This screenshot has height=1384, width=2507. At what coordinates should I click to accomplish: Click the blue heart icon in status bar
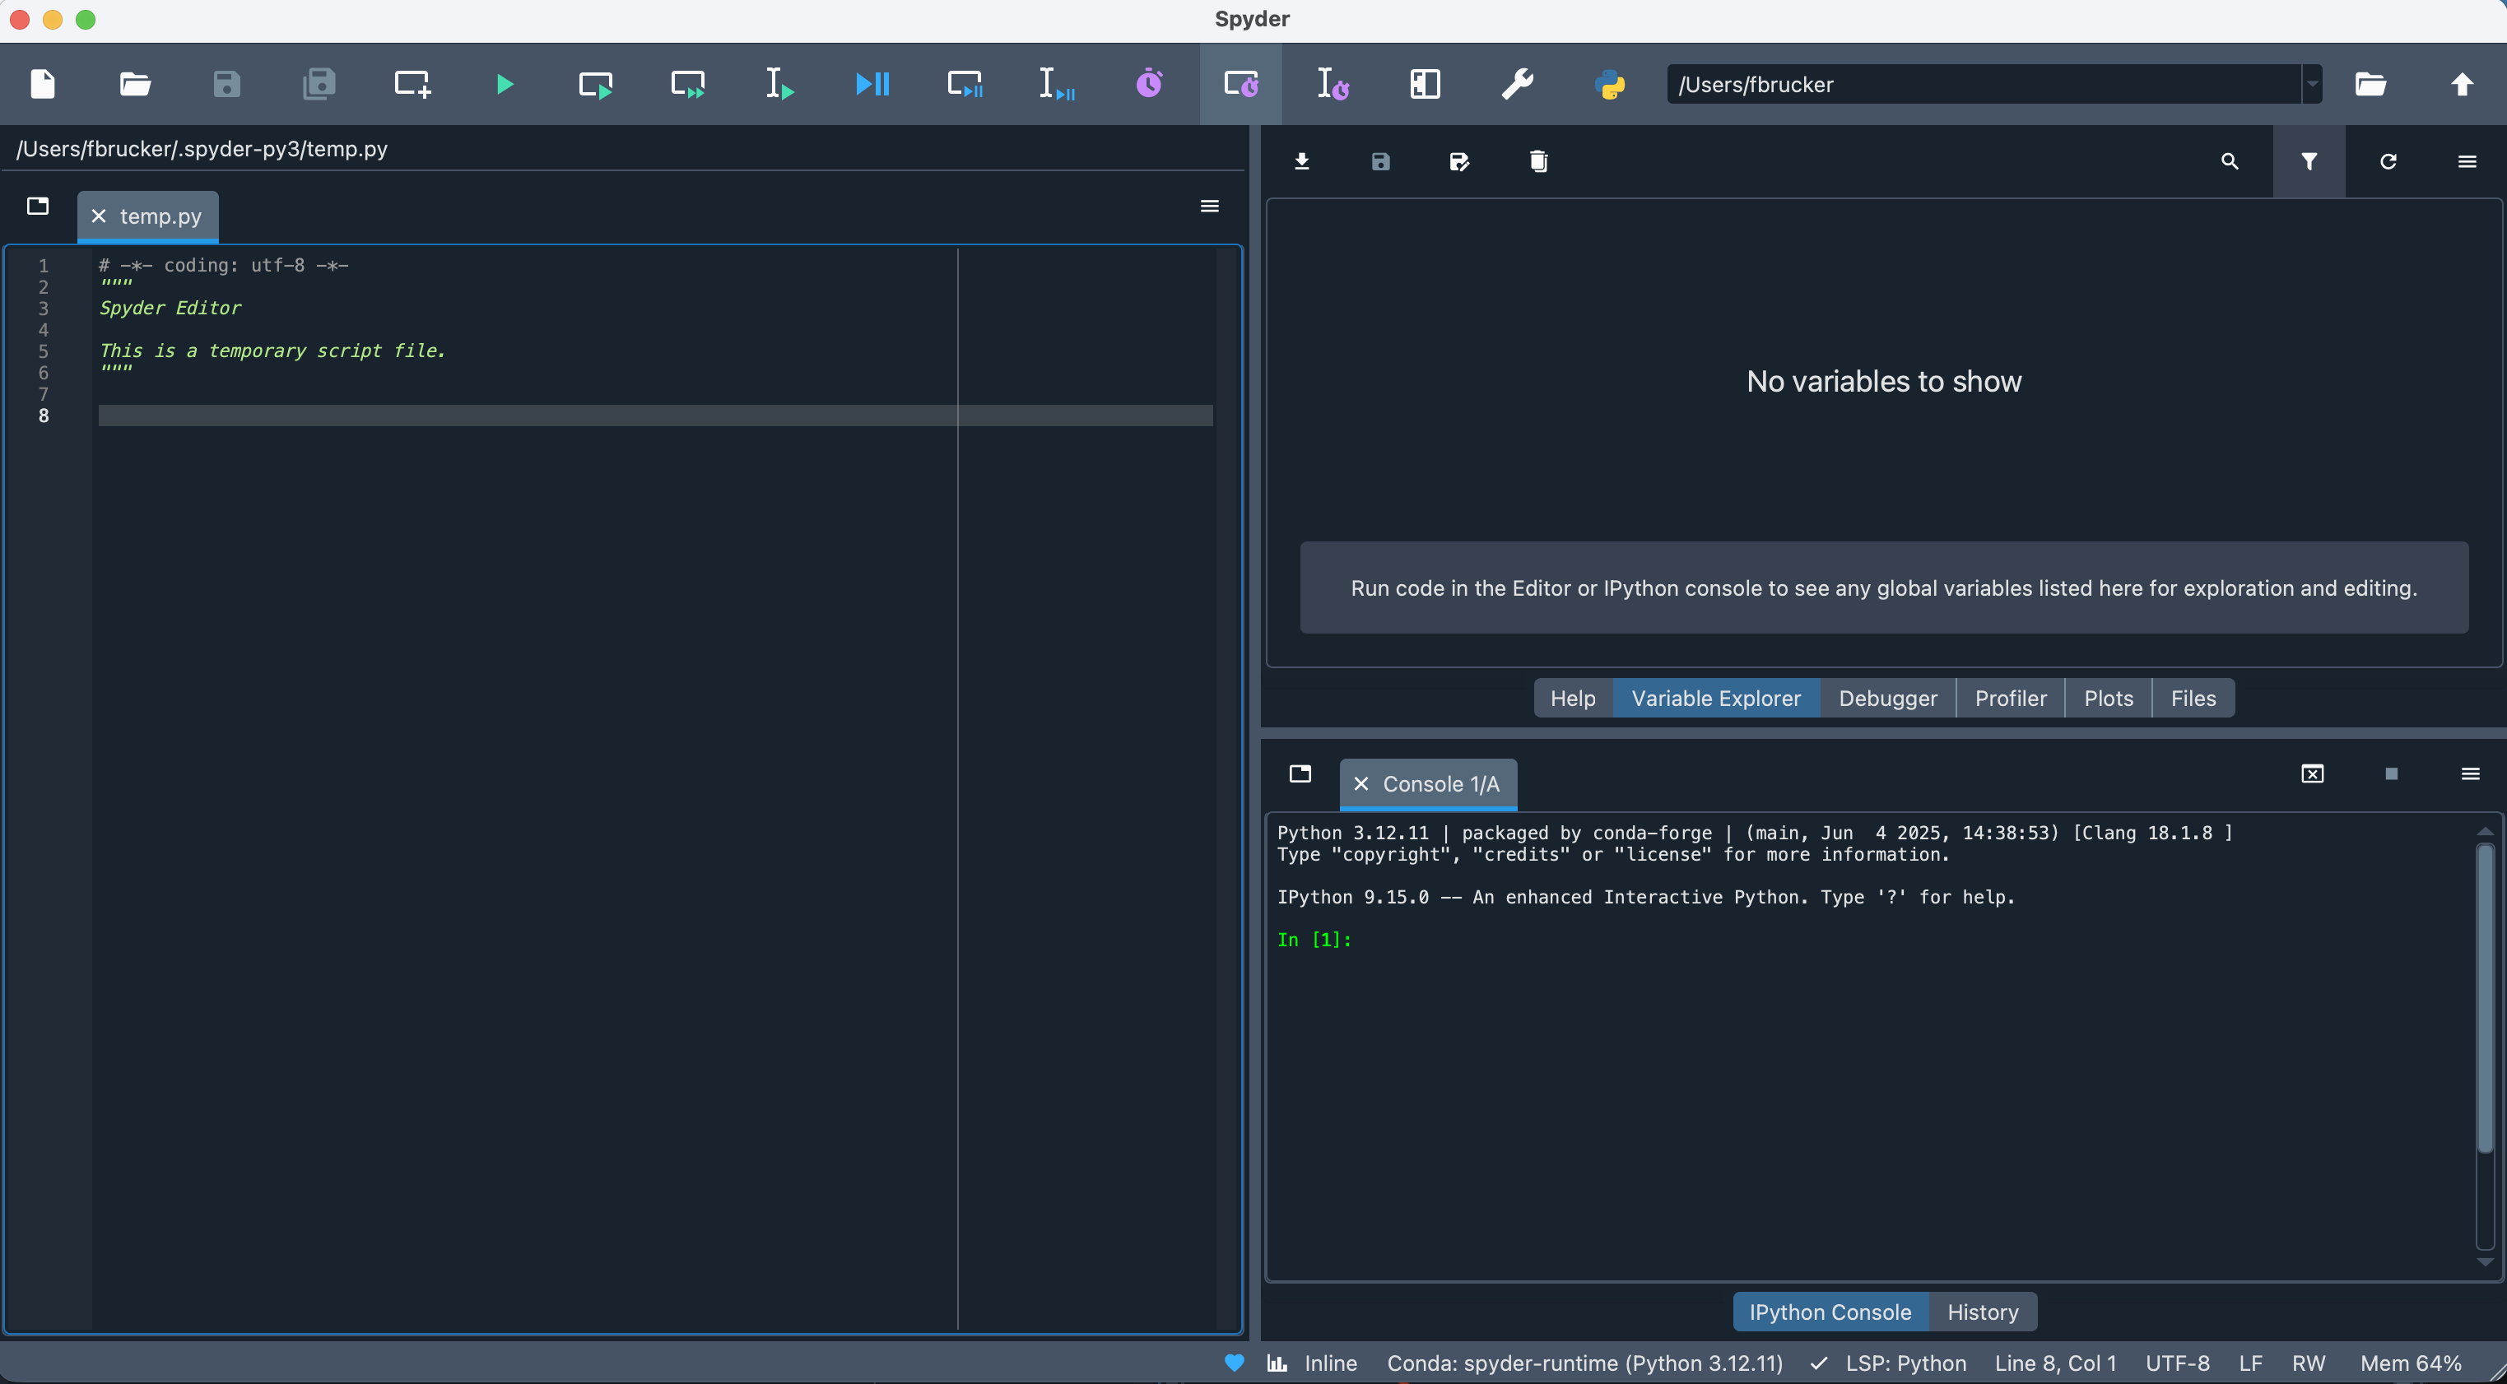[x=1234, y=1363]
